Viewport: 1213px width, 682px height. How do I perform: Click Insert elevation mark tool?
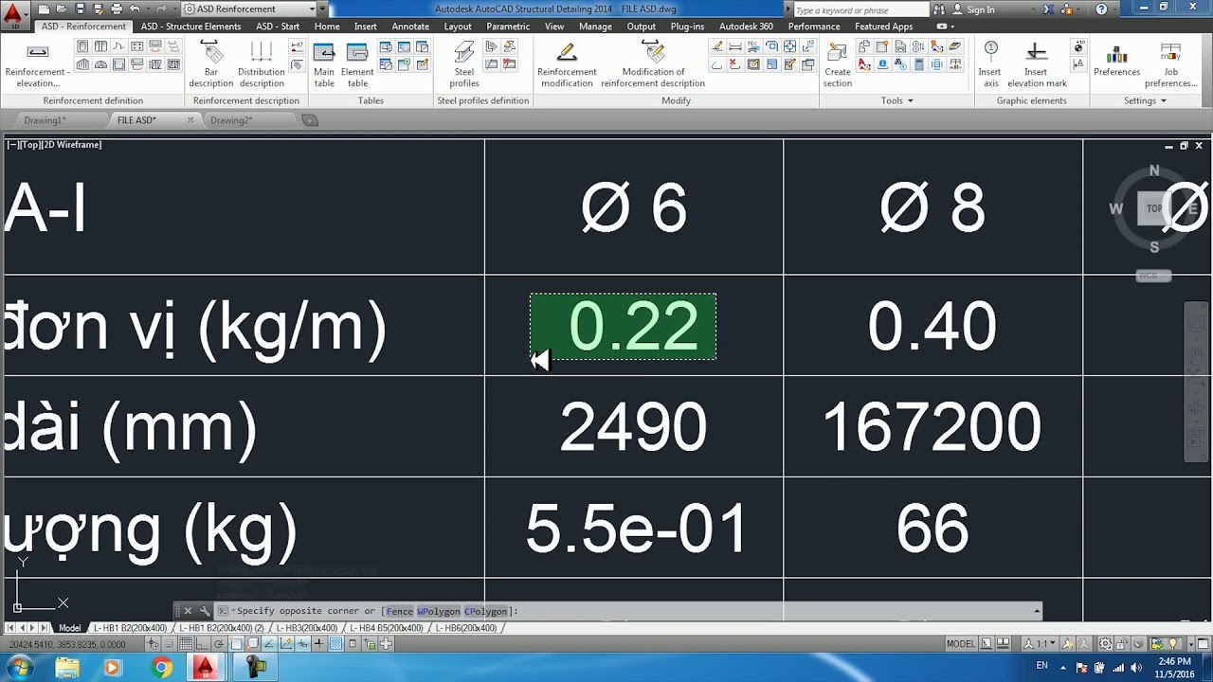(x=1037, y=63)
